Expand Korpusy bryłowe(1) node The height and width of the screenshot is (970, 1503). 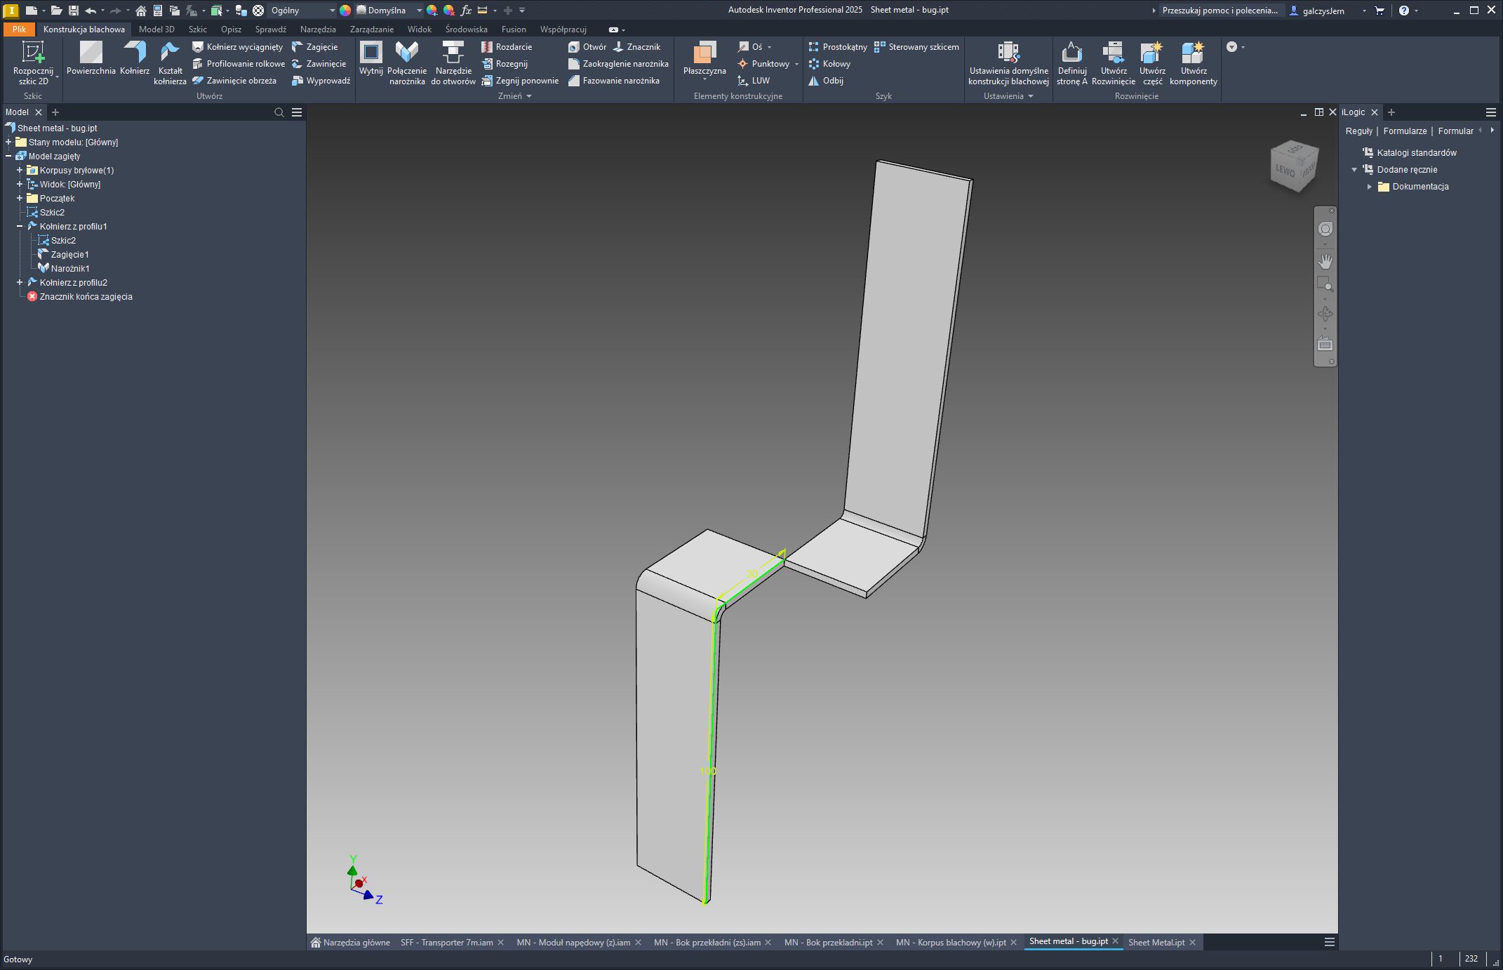[20, 171]
